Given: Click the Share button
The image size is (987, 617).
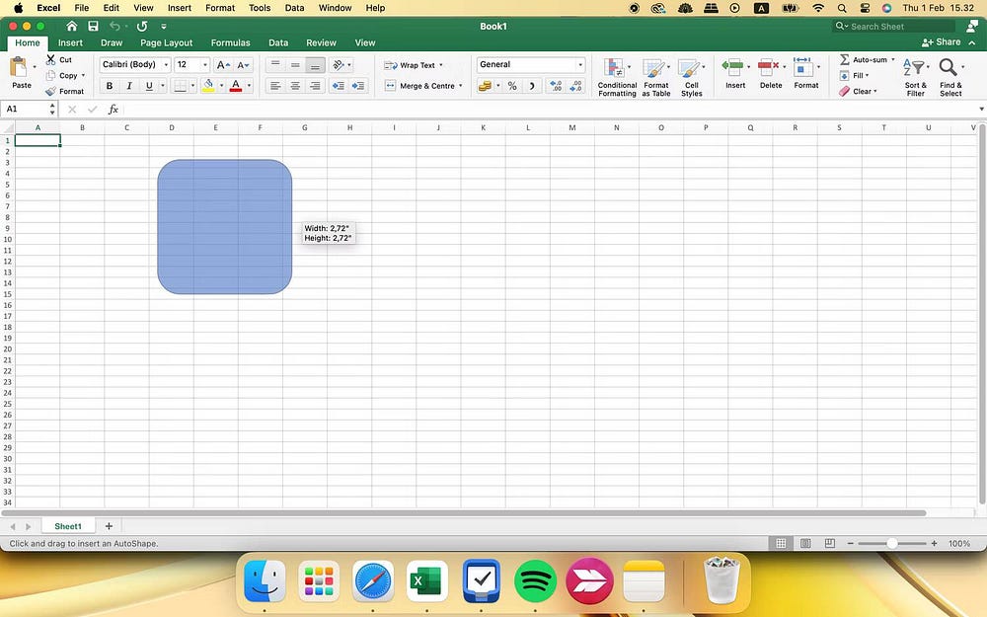Looking at the screenshot, I should click(x=943, y=42).
